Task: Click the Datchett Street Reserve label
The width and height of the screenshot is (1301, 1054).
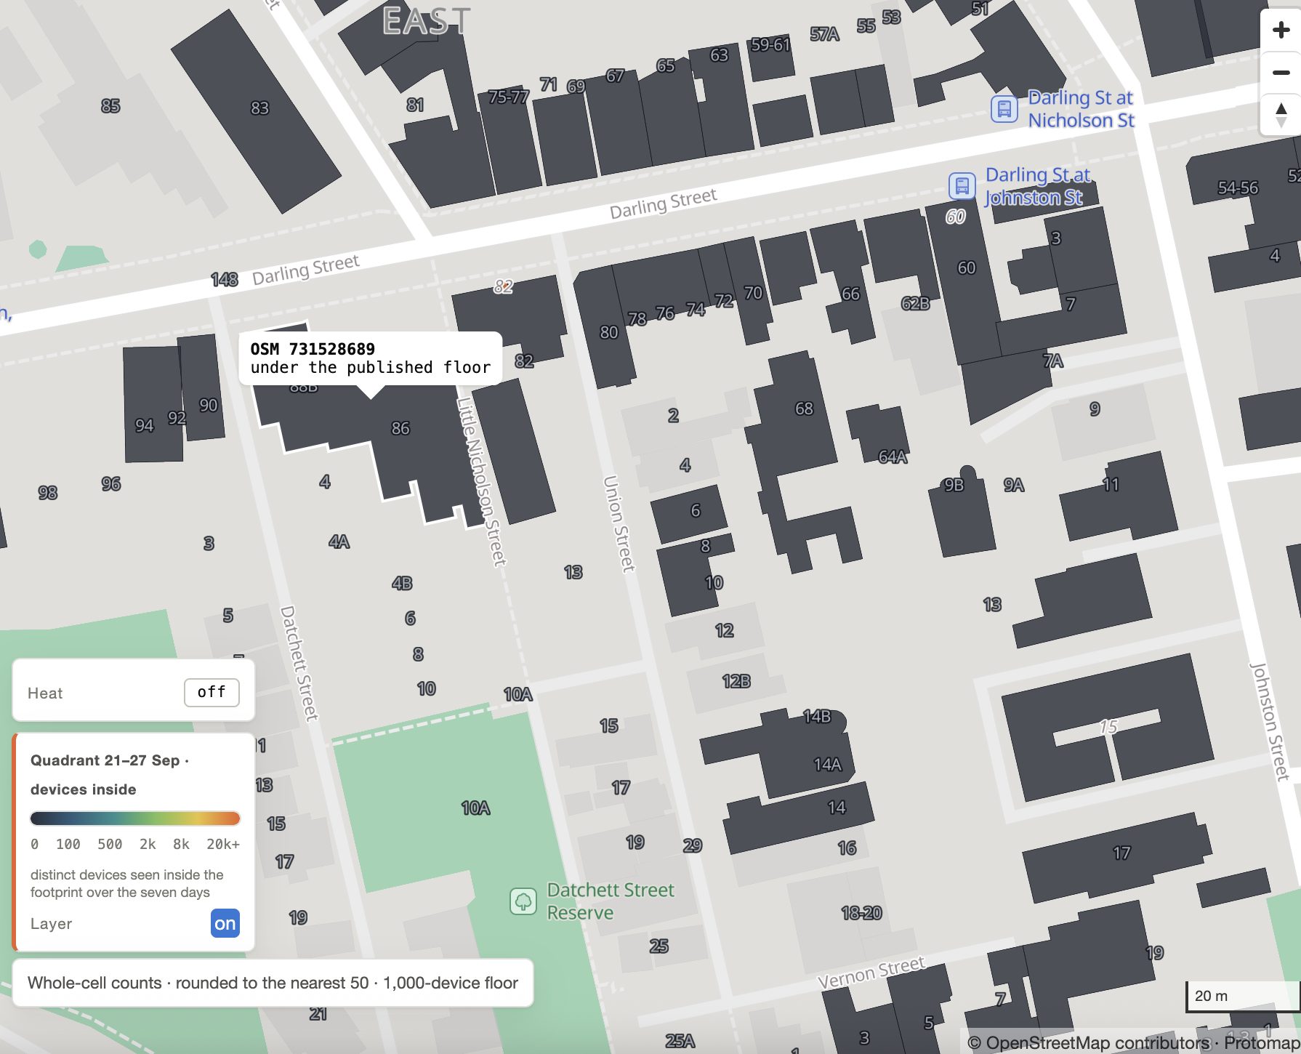Action: 611,901
